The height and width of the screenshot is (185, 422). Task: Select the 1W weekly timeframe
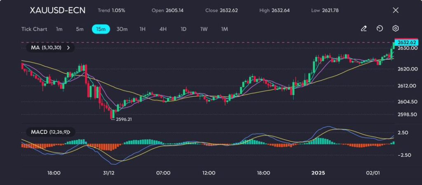(x=204, y=29)
